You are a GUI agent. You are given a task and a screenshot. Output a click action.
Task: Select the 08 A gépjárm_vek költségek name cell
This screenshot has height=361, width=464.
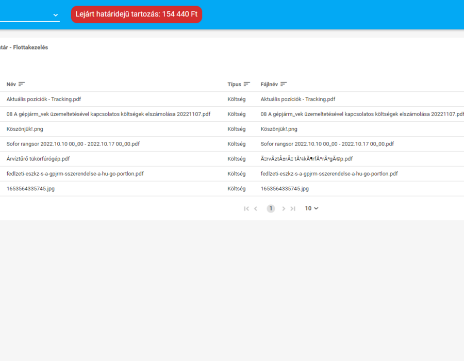[108, 114]
